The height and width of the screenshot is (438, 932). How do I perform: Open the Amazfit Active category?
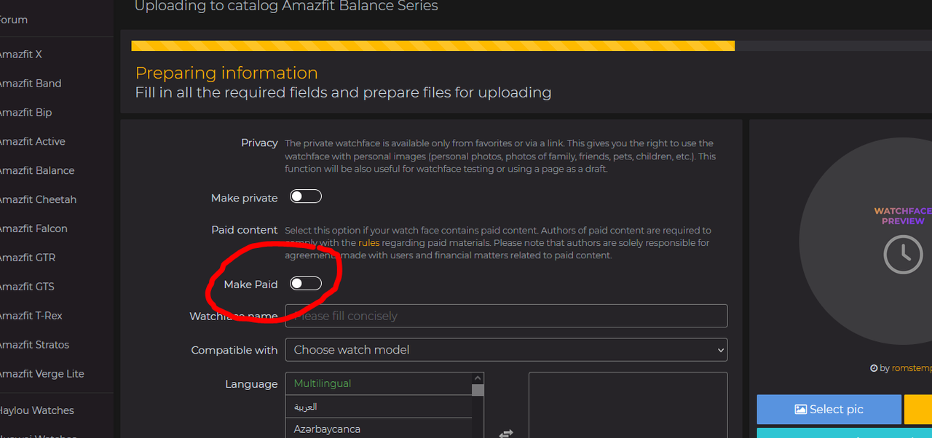tap(32, 141)
